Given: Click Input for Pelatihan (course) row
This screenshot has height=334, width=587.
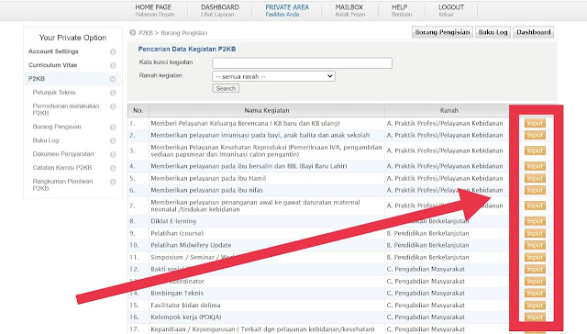Looking at the screenshot, I should click(535, 233).
